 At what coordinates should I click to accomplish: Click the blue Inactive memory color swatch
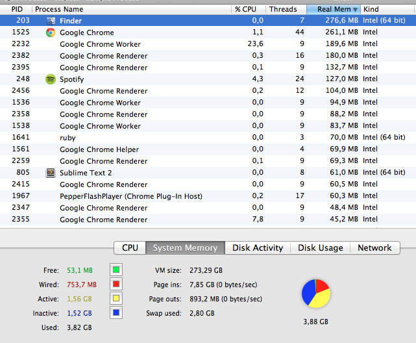click(116, 313)
